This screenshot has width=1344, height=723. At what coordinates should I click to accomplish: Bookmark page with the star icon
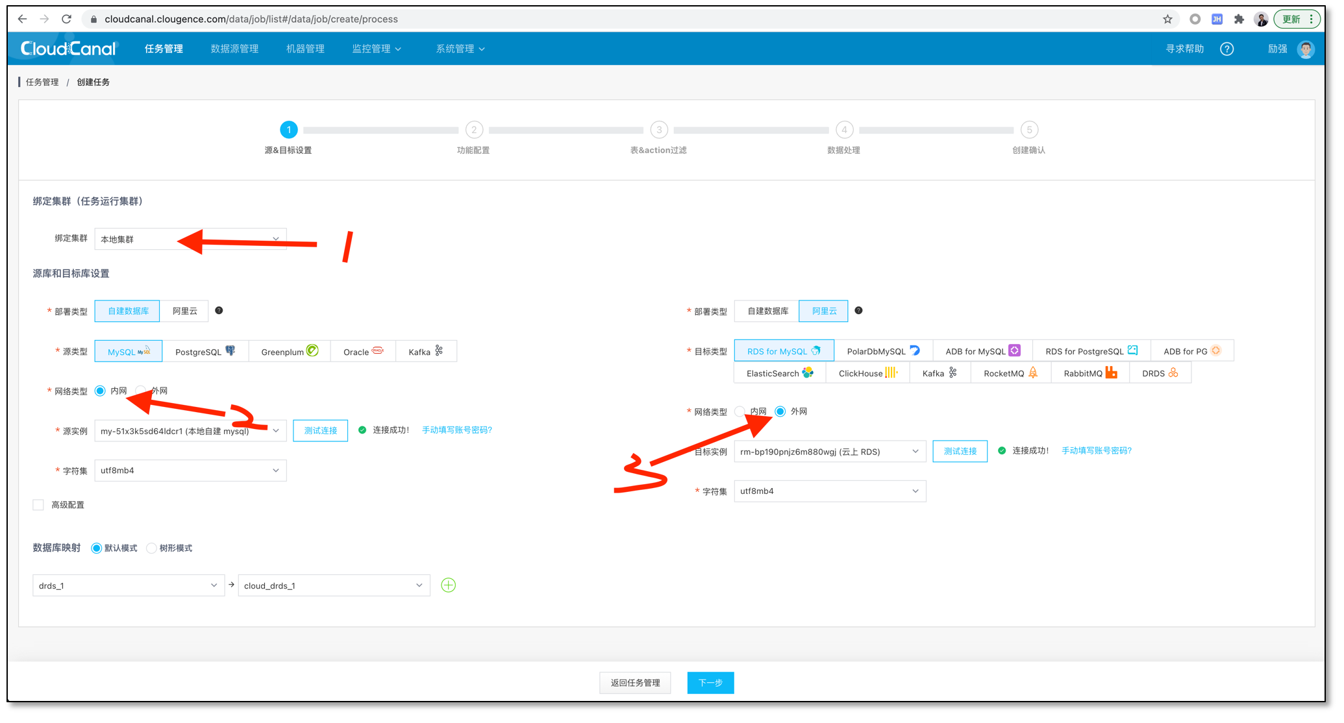pyautogui.click(x=1167, y=19)
